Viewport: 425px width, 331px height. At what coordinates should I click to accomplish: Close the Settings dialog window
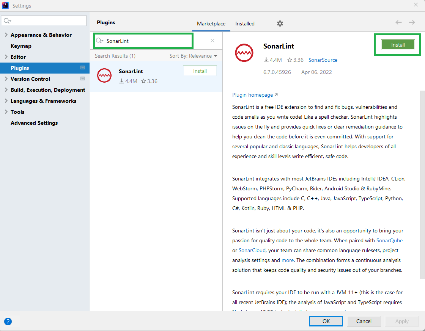[x=416, y=5]
